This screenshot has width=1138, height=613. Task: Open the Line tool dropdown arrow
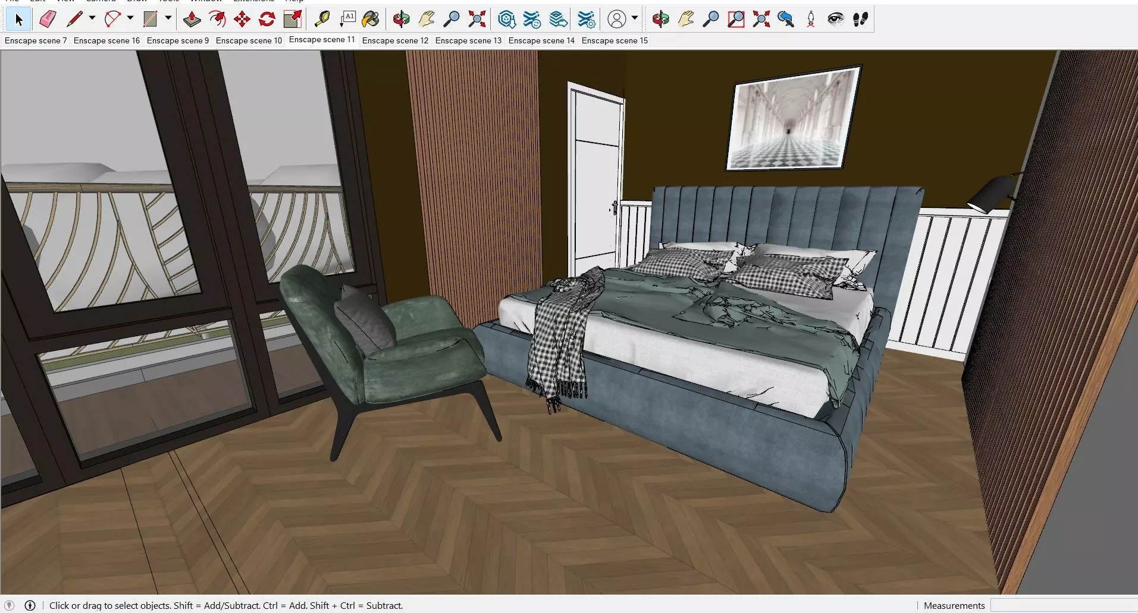click(92, 18)
